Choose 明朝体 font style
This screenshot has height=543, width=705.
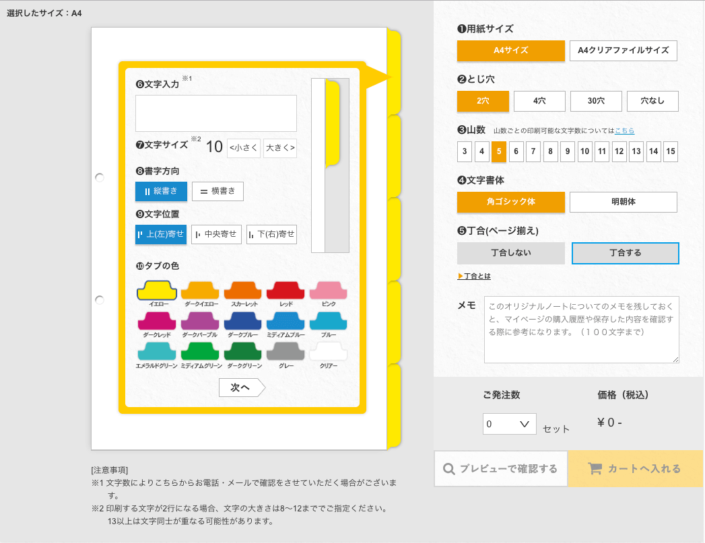tap(623, 202)
